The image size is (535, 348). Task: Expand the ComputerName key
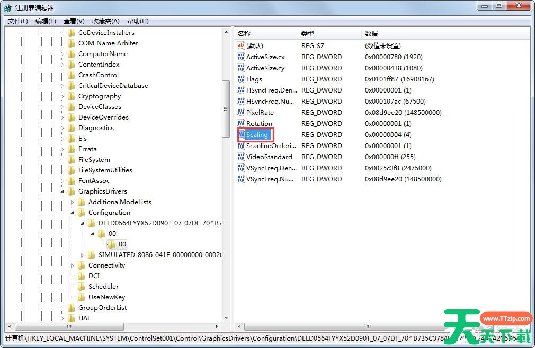[62, 54]
